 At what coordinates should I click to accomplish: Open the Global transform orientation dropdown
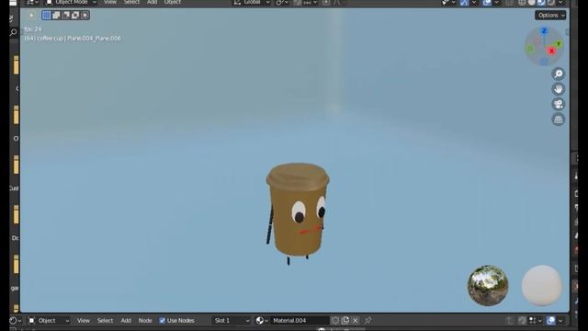pyautogui.click(x=252, y=3)
